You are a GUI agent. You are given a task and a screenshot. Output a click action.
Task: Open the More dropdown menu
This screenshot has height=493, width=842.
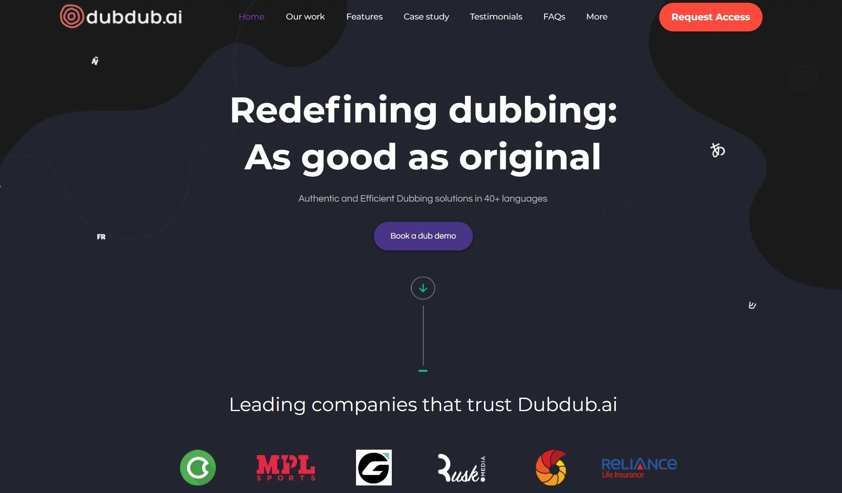[596, 16]
